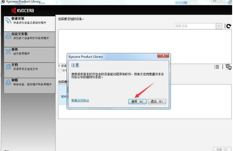Click the 搜索设备 search input field
The height and width of the screenshot is (151, 233).
click(x=195, y=26)
